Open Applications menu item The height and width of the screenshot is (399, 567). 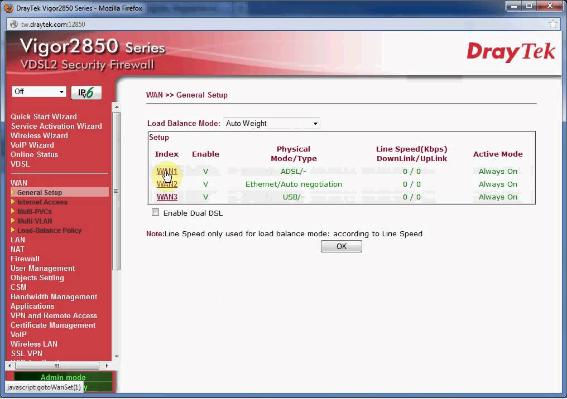tap(32, 306)
